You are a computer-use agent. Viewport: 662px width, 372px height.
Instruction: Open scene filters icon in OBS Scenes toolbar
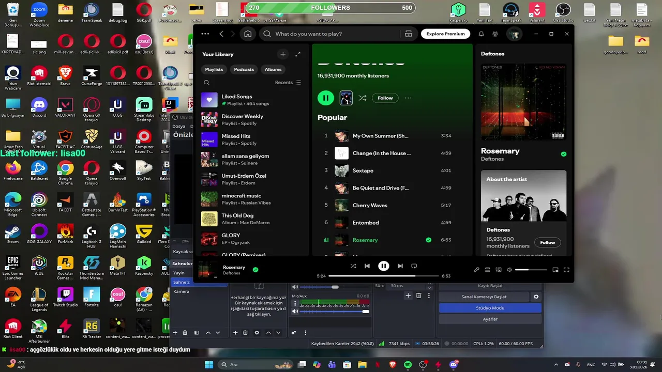197,333
